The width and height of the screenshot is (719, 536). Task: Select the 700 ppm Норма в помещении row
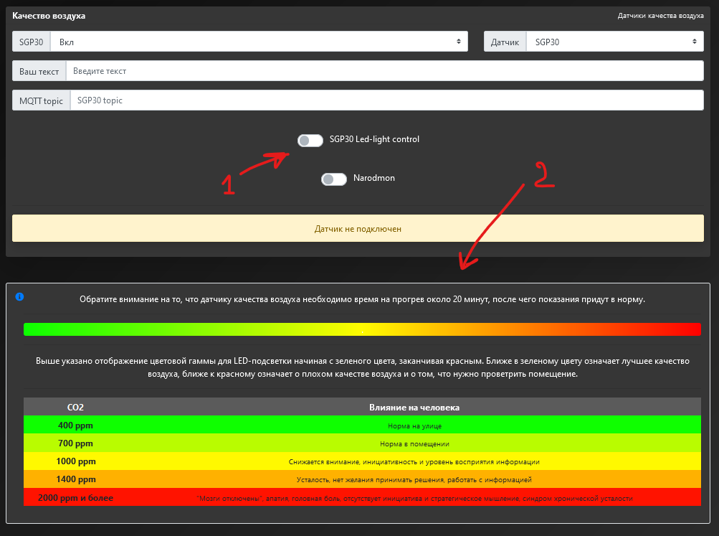coord(361,443)
